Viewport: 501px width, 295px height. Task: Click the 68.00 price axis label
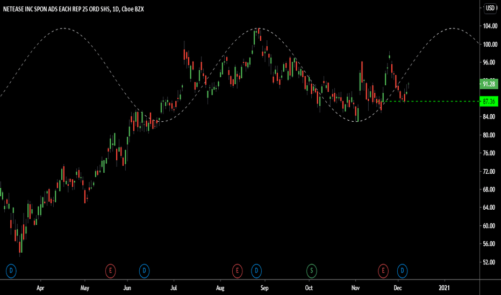click(x=490, y=189)
